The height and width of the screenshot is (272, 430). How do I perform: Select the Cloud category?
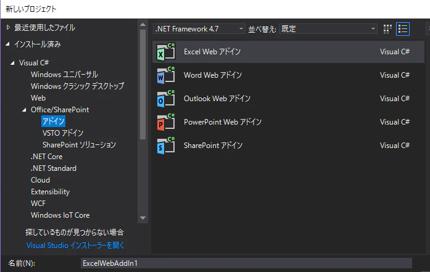tap(40, 180)
